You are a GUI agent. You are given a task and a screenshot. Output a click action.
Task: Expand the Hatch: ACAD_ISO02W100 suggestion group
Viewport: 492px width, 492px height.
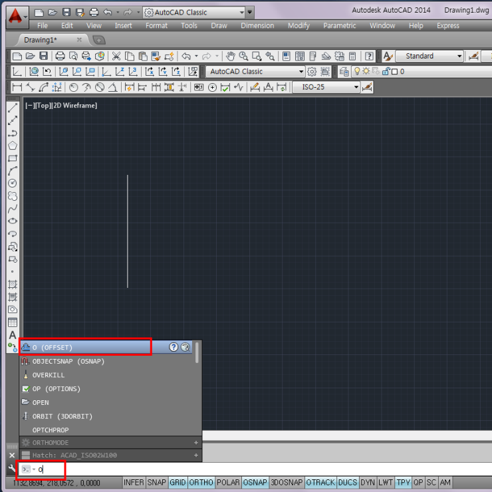pos(195,455)
